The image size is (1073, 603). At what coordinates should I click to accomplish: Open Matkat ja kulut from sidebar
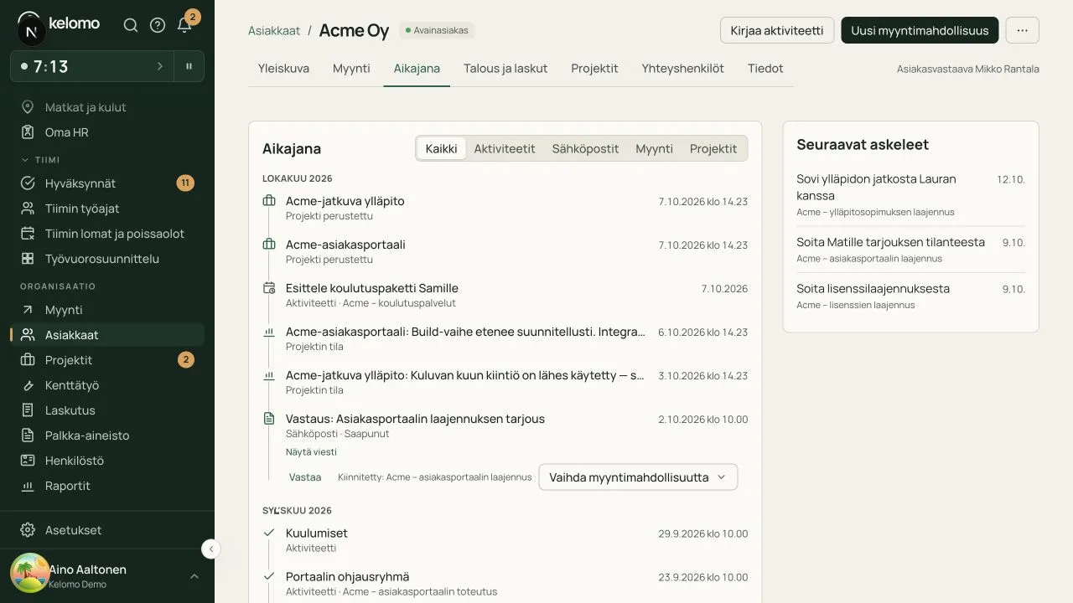107,107
